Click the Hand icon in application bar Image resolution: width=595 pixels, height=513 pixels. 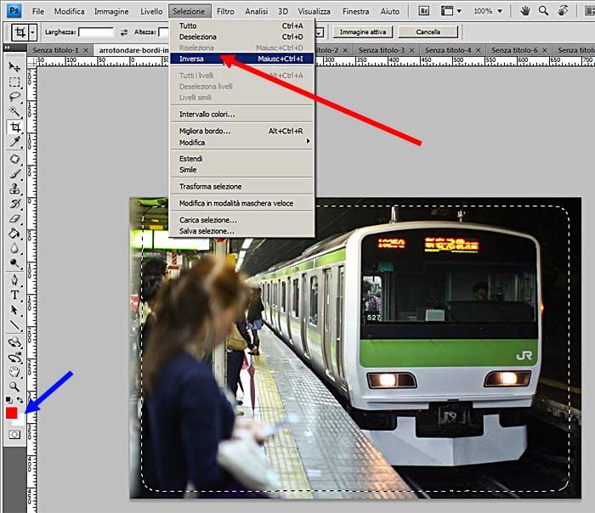(x=525, y=11)
